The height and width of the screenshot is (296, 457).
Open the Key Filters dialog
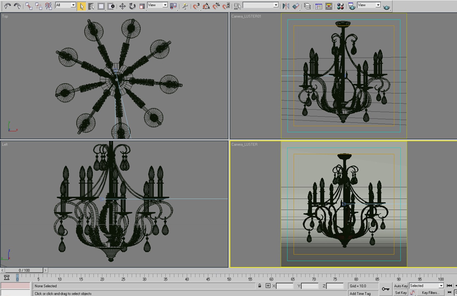pyautogui.click(x=430, y=293)
